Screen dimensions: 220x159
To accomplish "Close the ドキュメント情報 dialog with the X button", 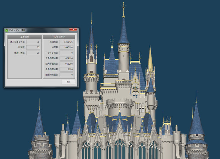I will 73,29.
